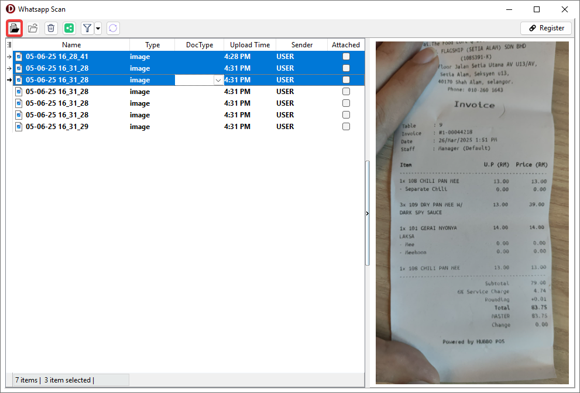The width and height of the screenshot is (580, 393).
Task: Open the column chooser in the grid corner
Action: (9, 44)
